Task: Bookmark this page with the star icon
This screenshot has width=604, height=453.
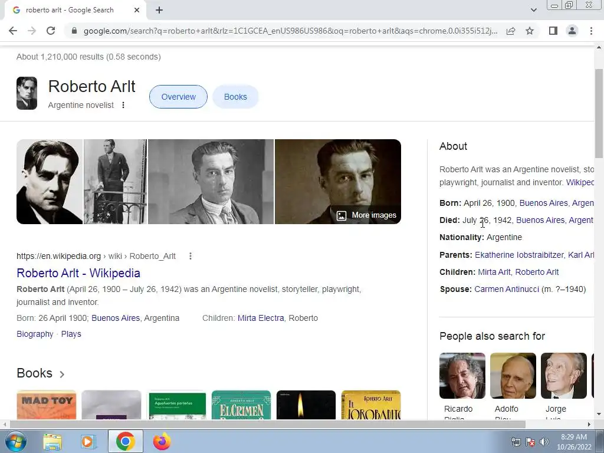Action: [x=530, y=31]
